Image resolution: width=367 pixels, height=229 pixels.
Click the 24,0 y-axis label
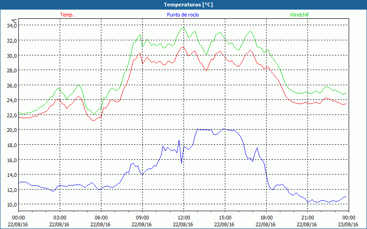(12, 100)
